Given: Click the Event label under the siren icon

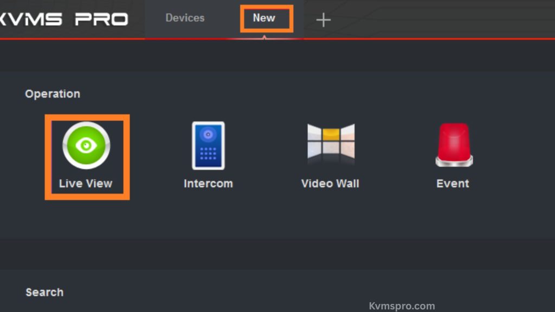Looking at the screenshot, I should point(453,183).
